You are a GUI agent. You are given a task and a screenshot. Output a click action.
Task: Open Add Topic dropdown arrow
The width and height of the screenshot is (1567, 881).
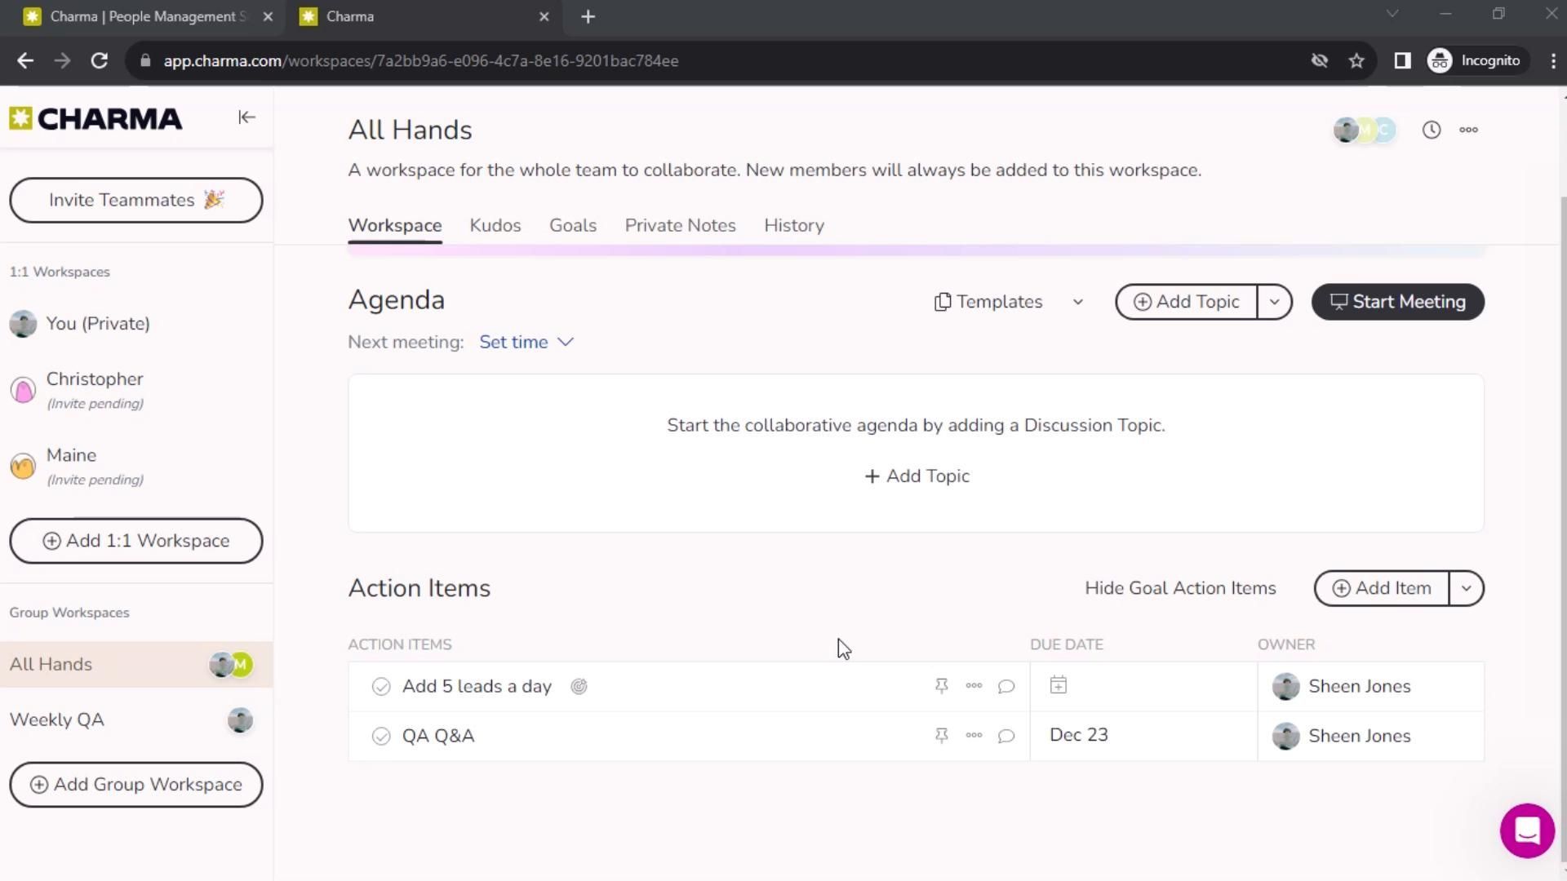click(x=1274, y=302)
